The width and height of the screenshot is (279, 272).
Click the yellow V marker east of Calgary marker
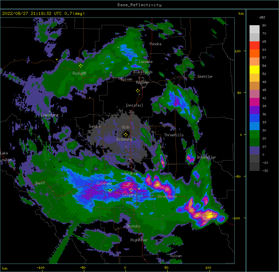139,189
